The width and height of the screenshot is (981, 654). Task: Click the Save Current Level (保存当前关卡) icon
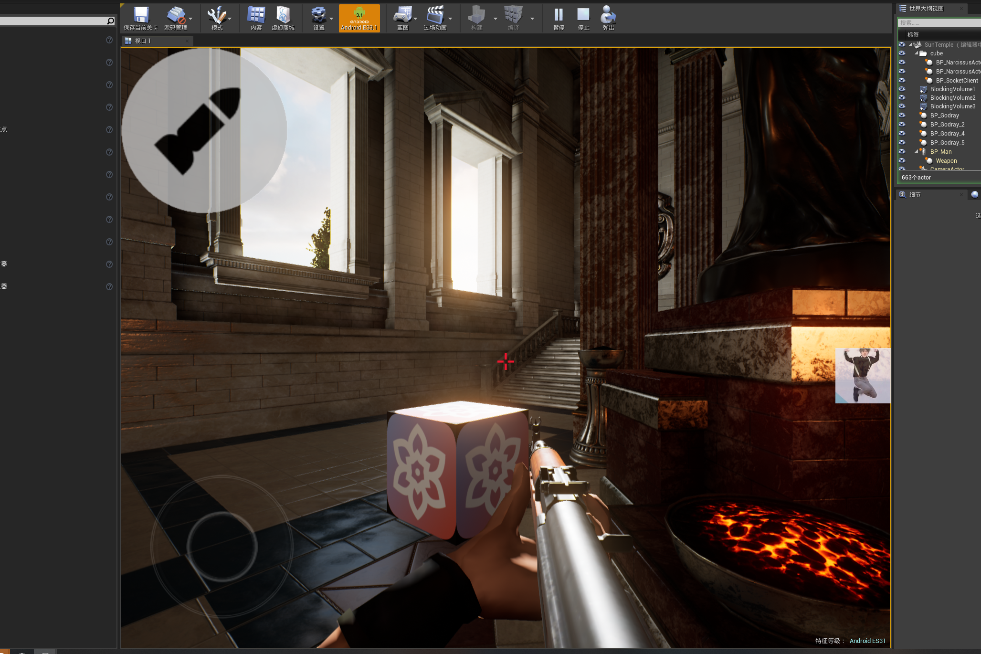[x=141, y=15]
